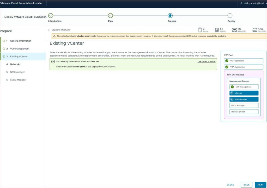Viewport: 267px width, 188px height.
Task: Click the BACK button
Action: (x=246, y=185)
